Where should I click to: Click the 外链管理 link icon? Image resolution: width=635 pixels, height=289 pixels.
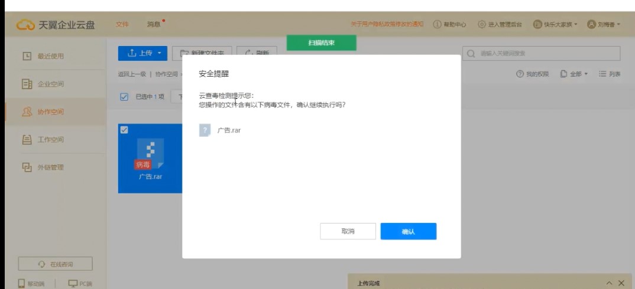(x=27, y=168)
